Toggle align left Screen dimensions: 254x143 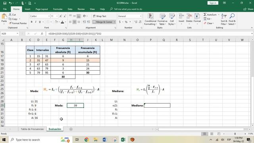tap(70, 22)
